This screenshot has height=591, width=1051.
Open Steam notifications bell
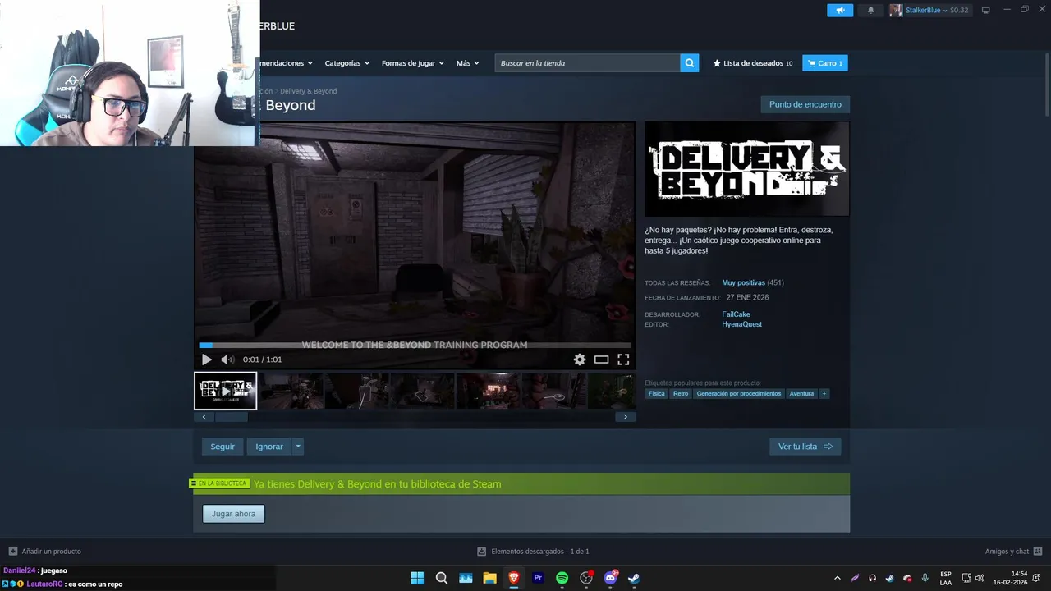point(871,10)
